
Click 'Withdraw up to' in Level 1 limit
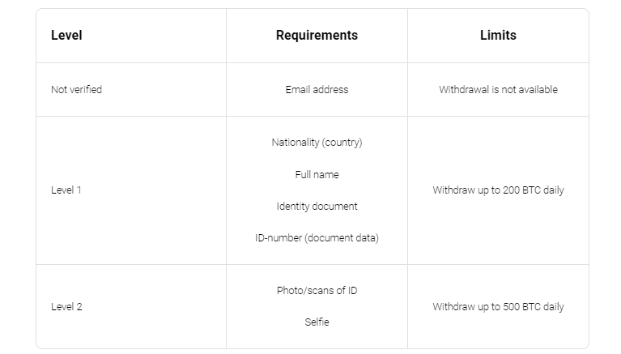(466, 190)
